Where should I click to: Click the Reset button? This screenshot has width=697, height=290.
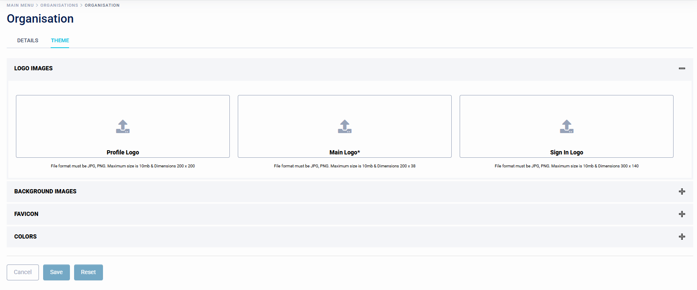88,272
